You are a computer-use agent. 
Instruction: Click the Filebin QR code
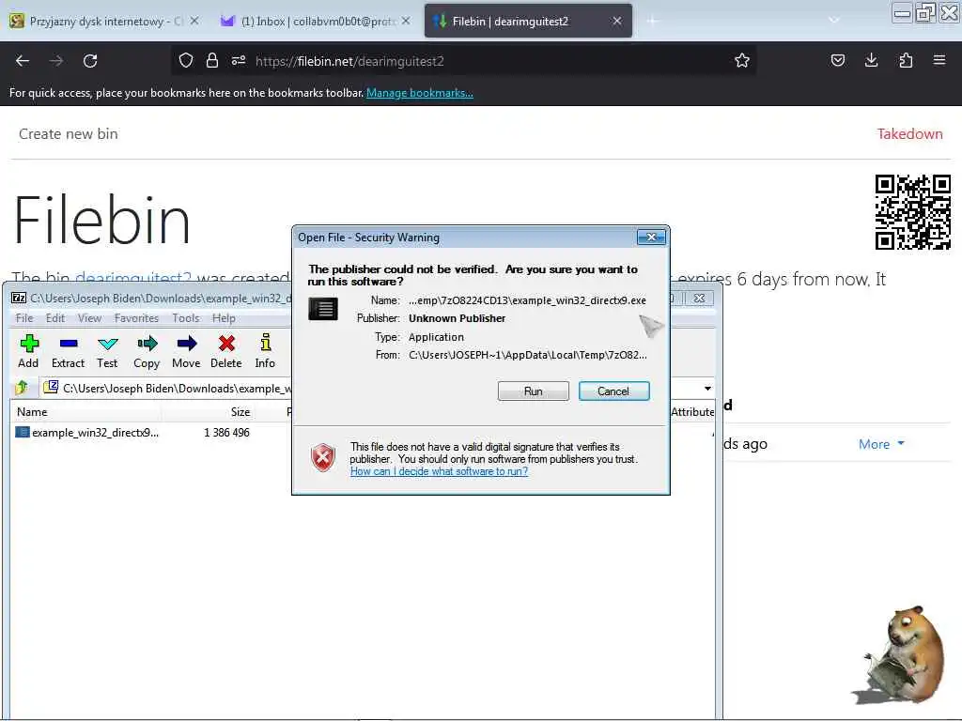coord(913,212)
